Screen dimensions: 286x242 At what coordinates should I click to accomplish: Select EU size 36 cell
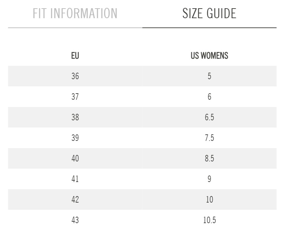(75, 76)
